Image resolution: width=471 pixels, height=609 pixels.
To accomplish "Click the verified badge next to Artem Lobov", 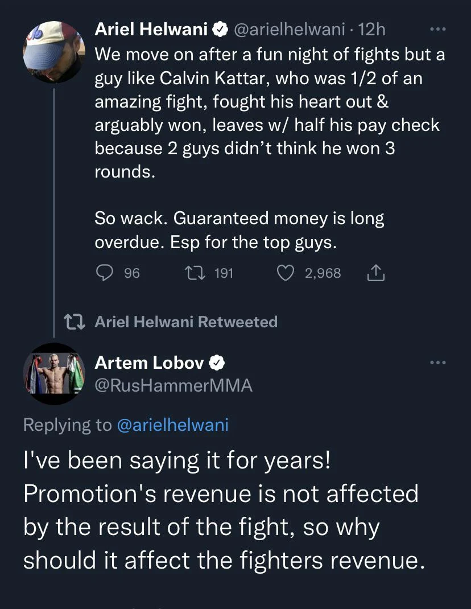I will (217, 362).
